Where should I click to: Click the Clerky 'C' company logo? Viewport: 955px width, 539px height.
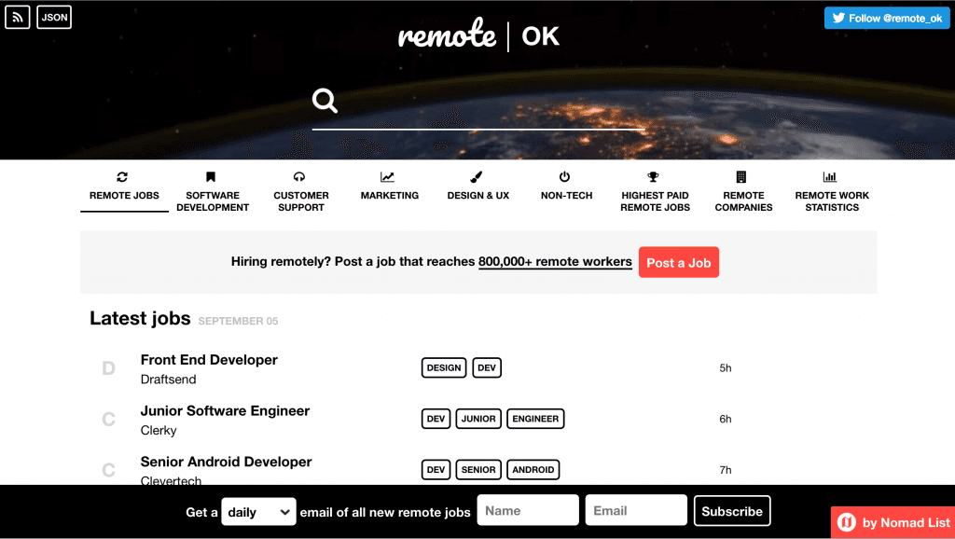pos(108,420)
